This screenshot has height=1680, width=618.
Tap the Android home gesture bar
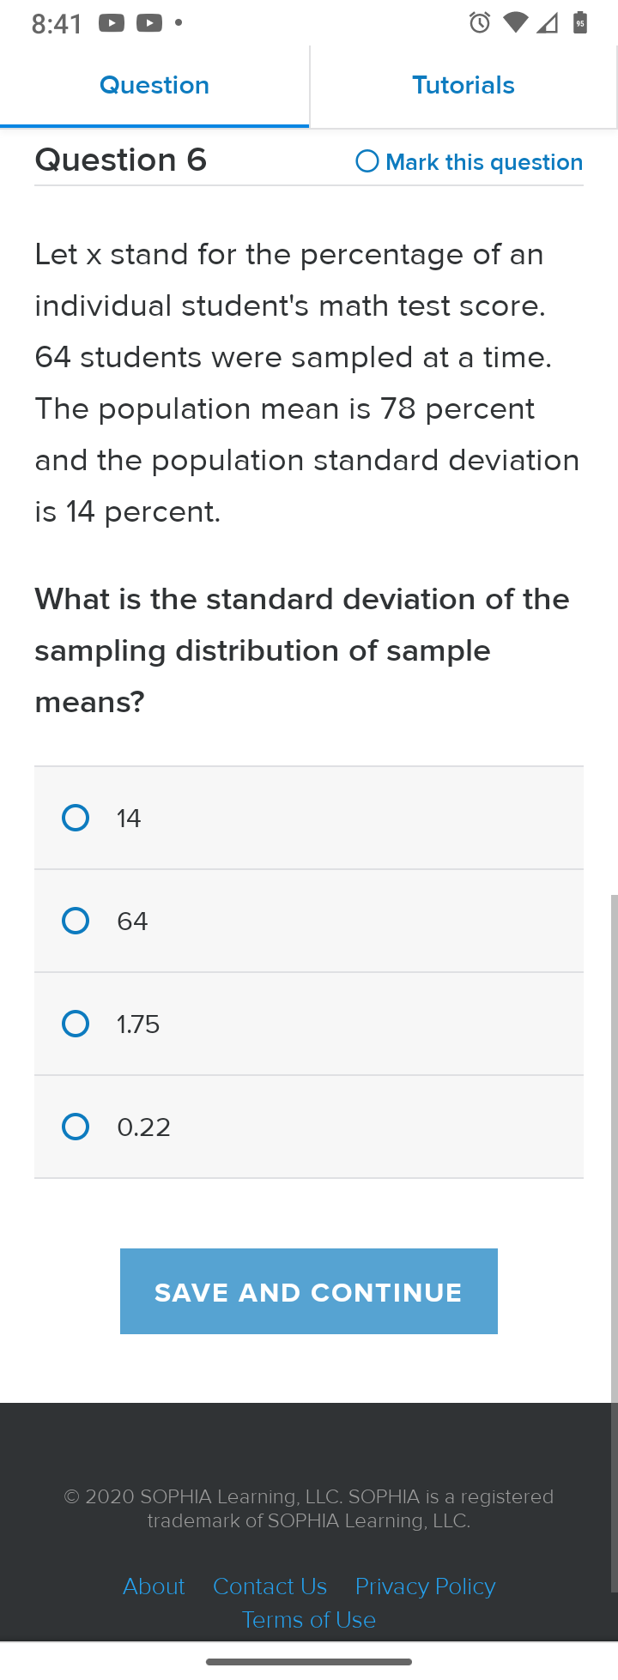[x=309, y=1662]
